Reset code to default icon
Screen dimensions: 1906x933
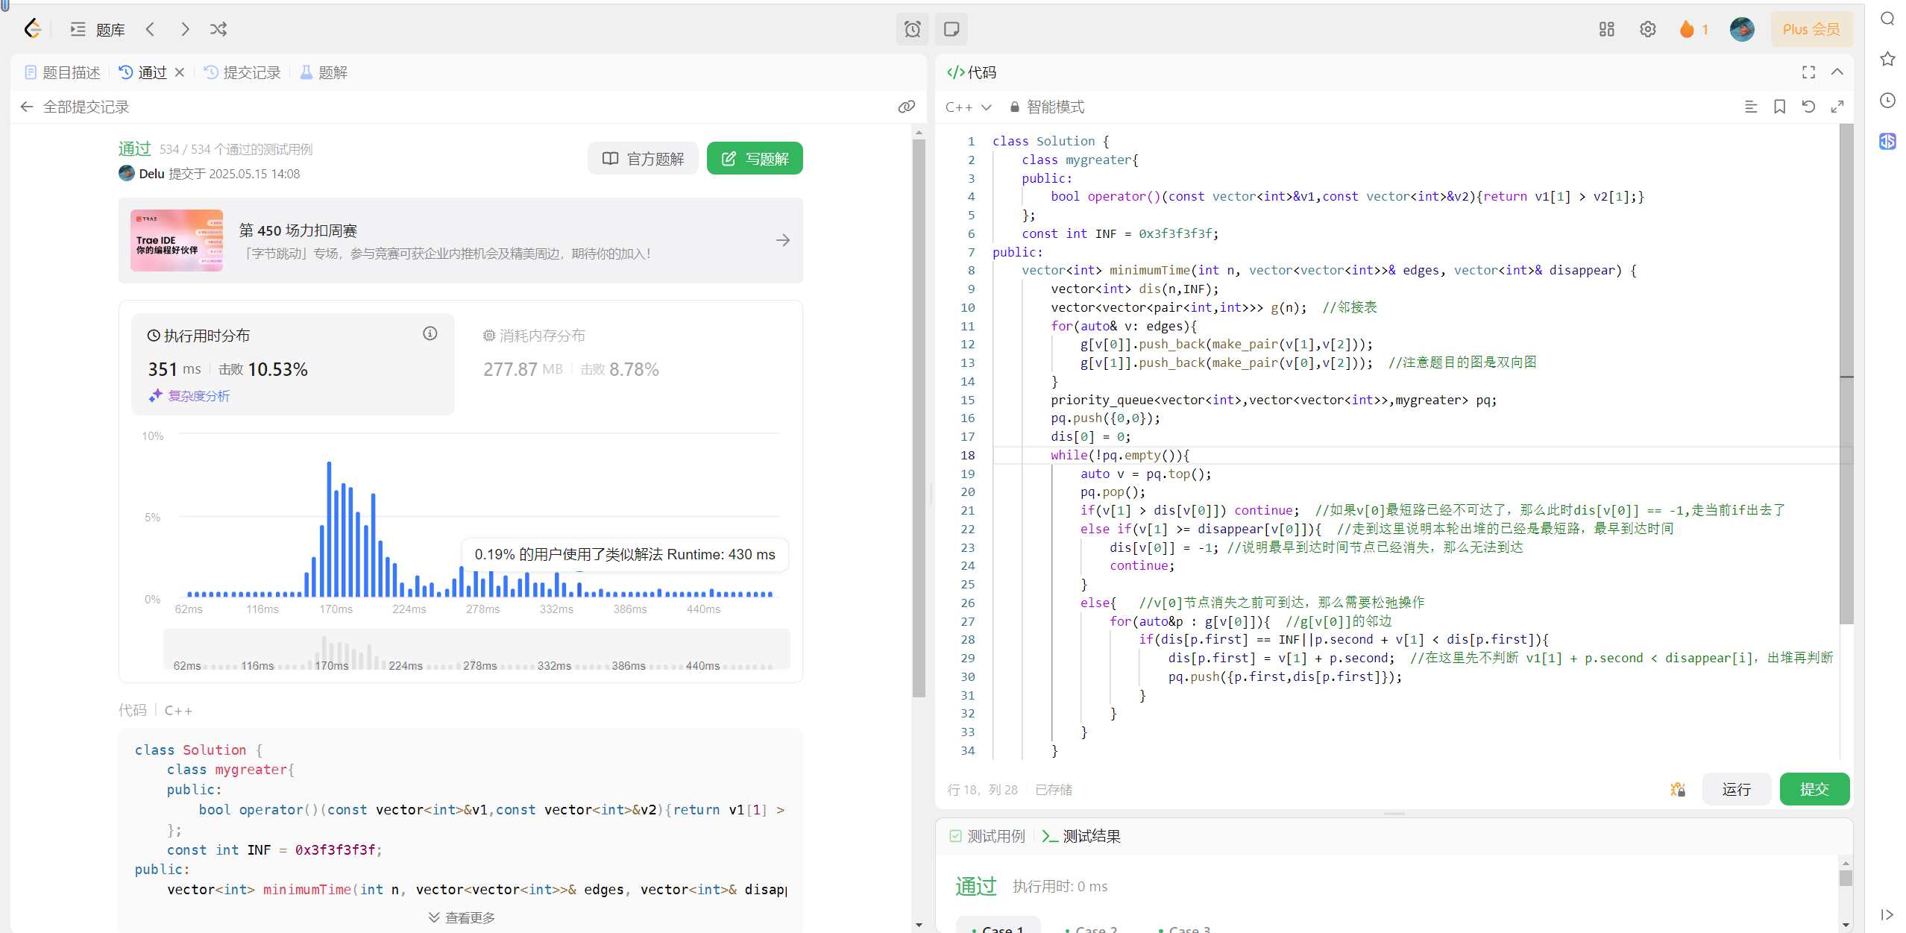point(1808,107)
